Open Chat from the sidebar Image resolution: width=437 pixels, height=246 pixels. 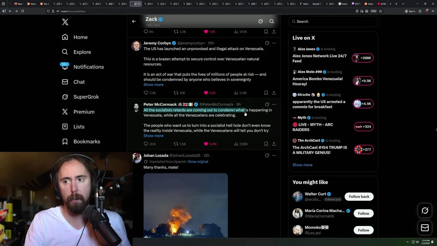click(x=73, y=82)
